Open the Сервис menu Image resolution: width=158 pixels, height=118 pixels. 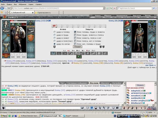31,4
